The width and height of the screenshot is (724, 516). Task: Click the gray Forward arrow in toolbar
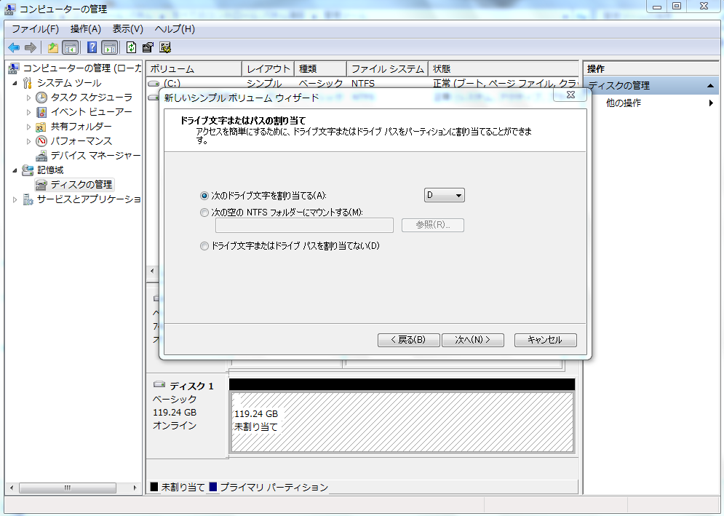click(31, 47)
